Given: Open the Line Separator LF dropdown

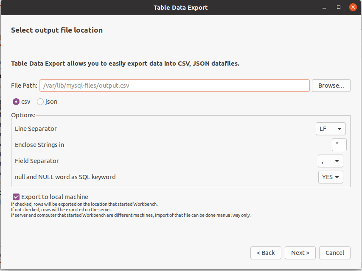Looking at the screenshot, I should coord(330,129).
